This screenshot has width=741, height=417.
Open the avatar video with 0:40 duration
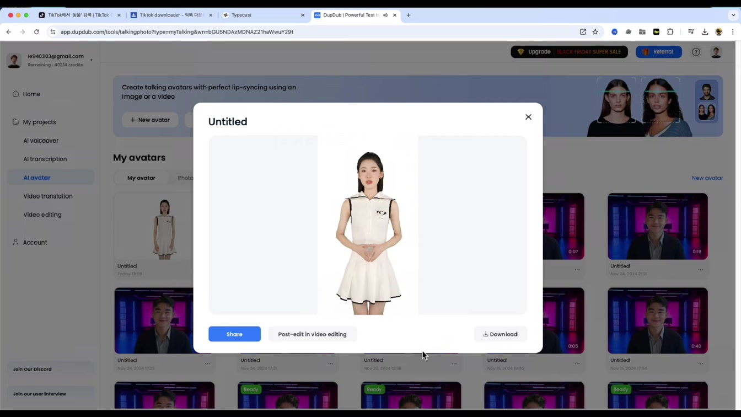(658, 320)
